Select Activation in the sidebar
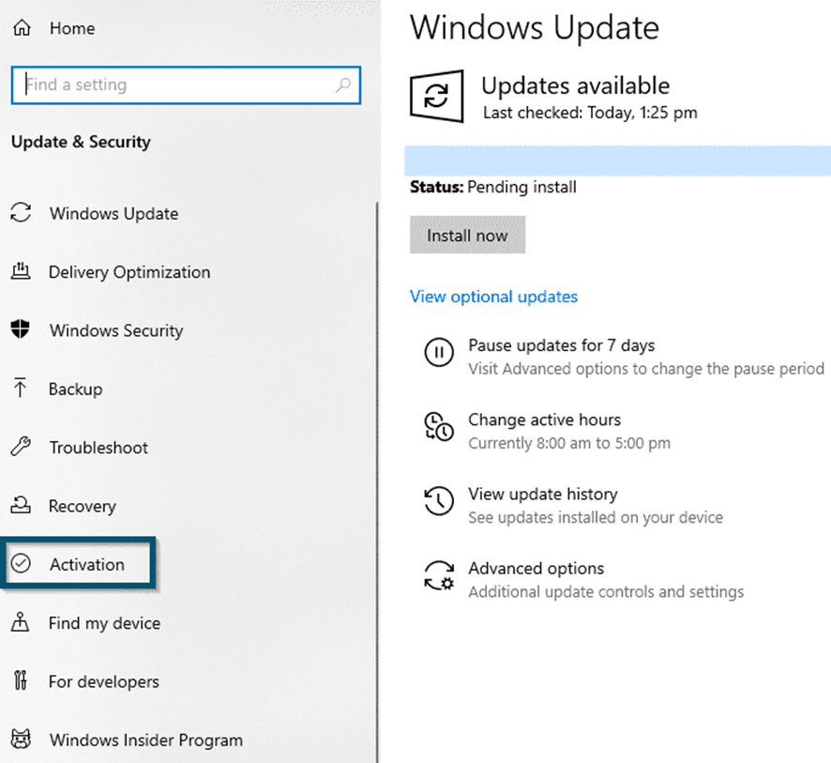 click(x=87, y=565)
